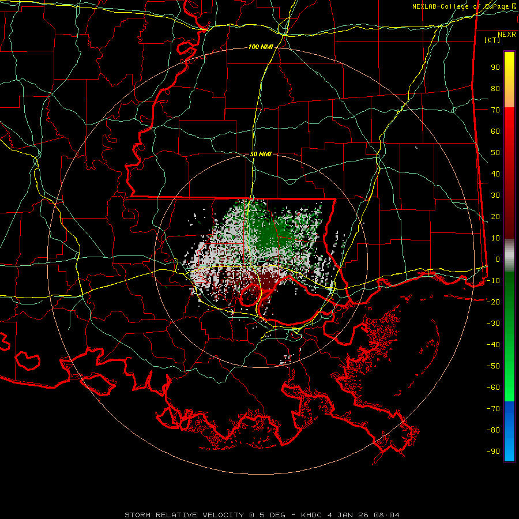Pick the green inbound segment of color bar

(509, 336)
